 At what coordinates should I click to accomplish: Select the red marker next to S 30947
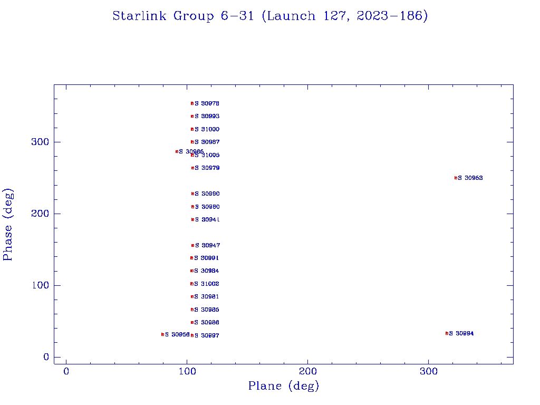click(192, 245)
